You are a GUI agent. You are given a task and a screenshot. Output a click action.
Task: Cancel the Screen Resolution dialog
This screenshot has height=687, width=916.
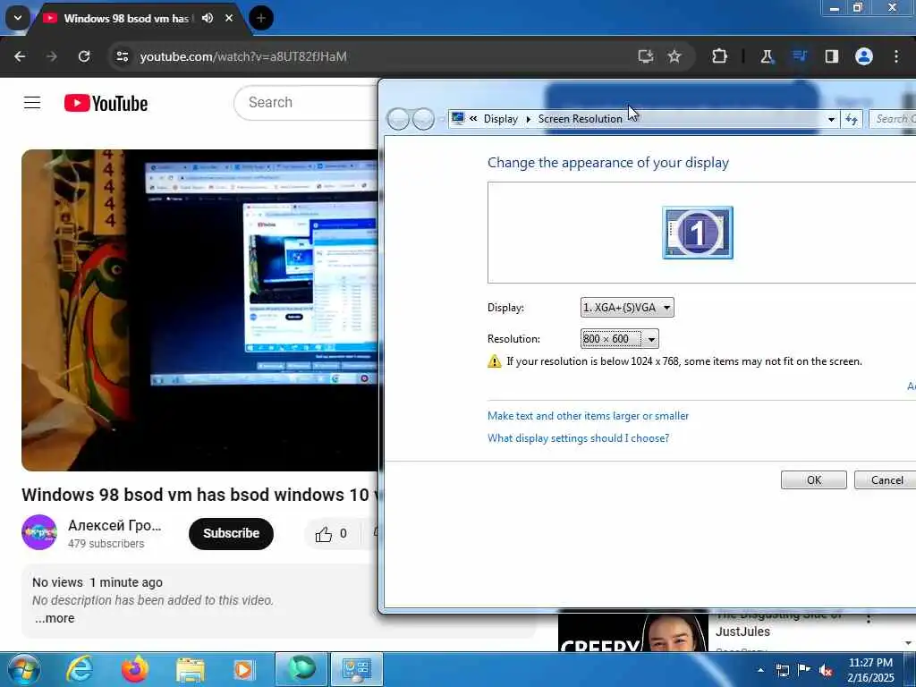pyautogui.click(x=886, y=479)
